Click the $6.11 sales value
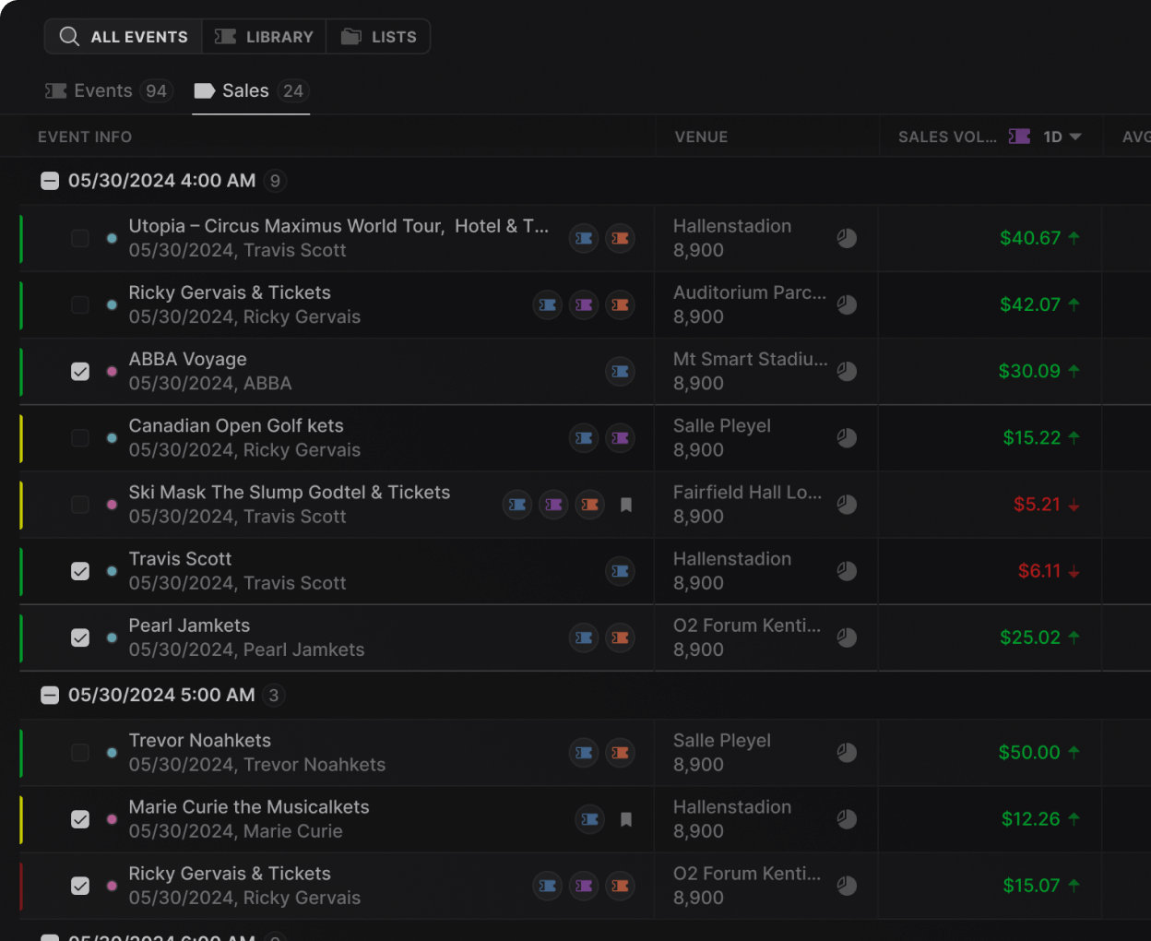 (x=1039, y=571)
